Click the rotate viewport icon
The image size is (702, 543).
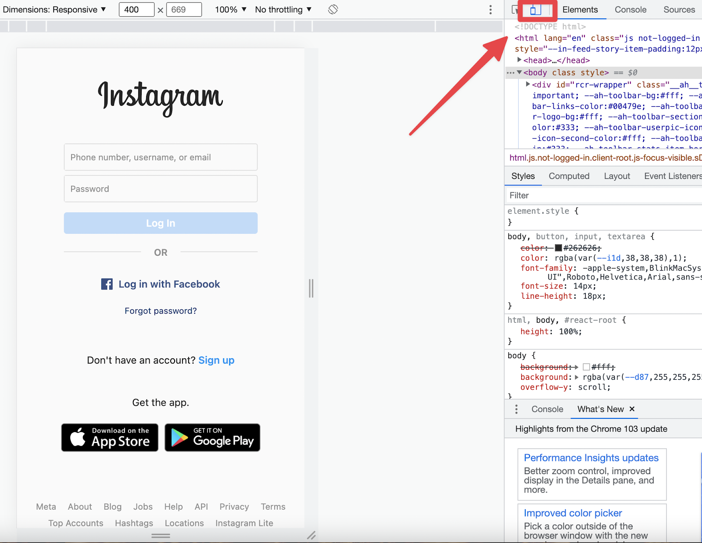(333, 9)
